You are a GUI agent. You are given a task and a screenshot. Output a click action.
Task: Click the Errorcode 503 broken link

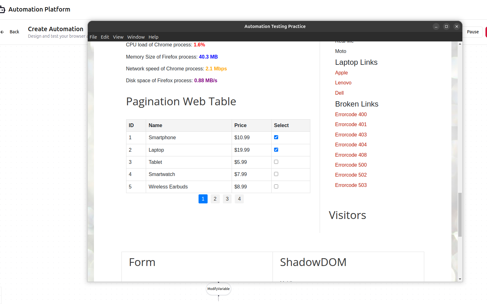(351, 185)
